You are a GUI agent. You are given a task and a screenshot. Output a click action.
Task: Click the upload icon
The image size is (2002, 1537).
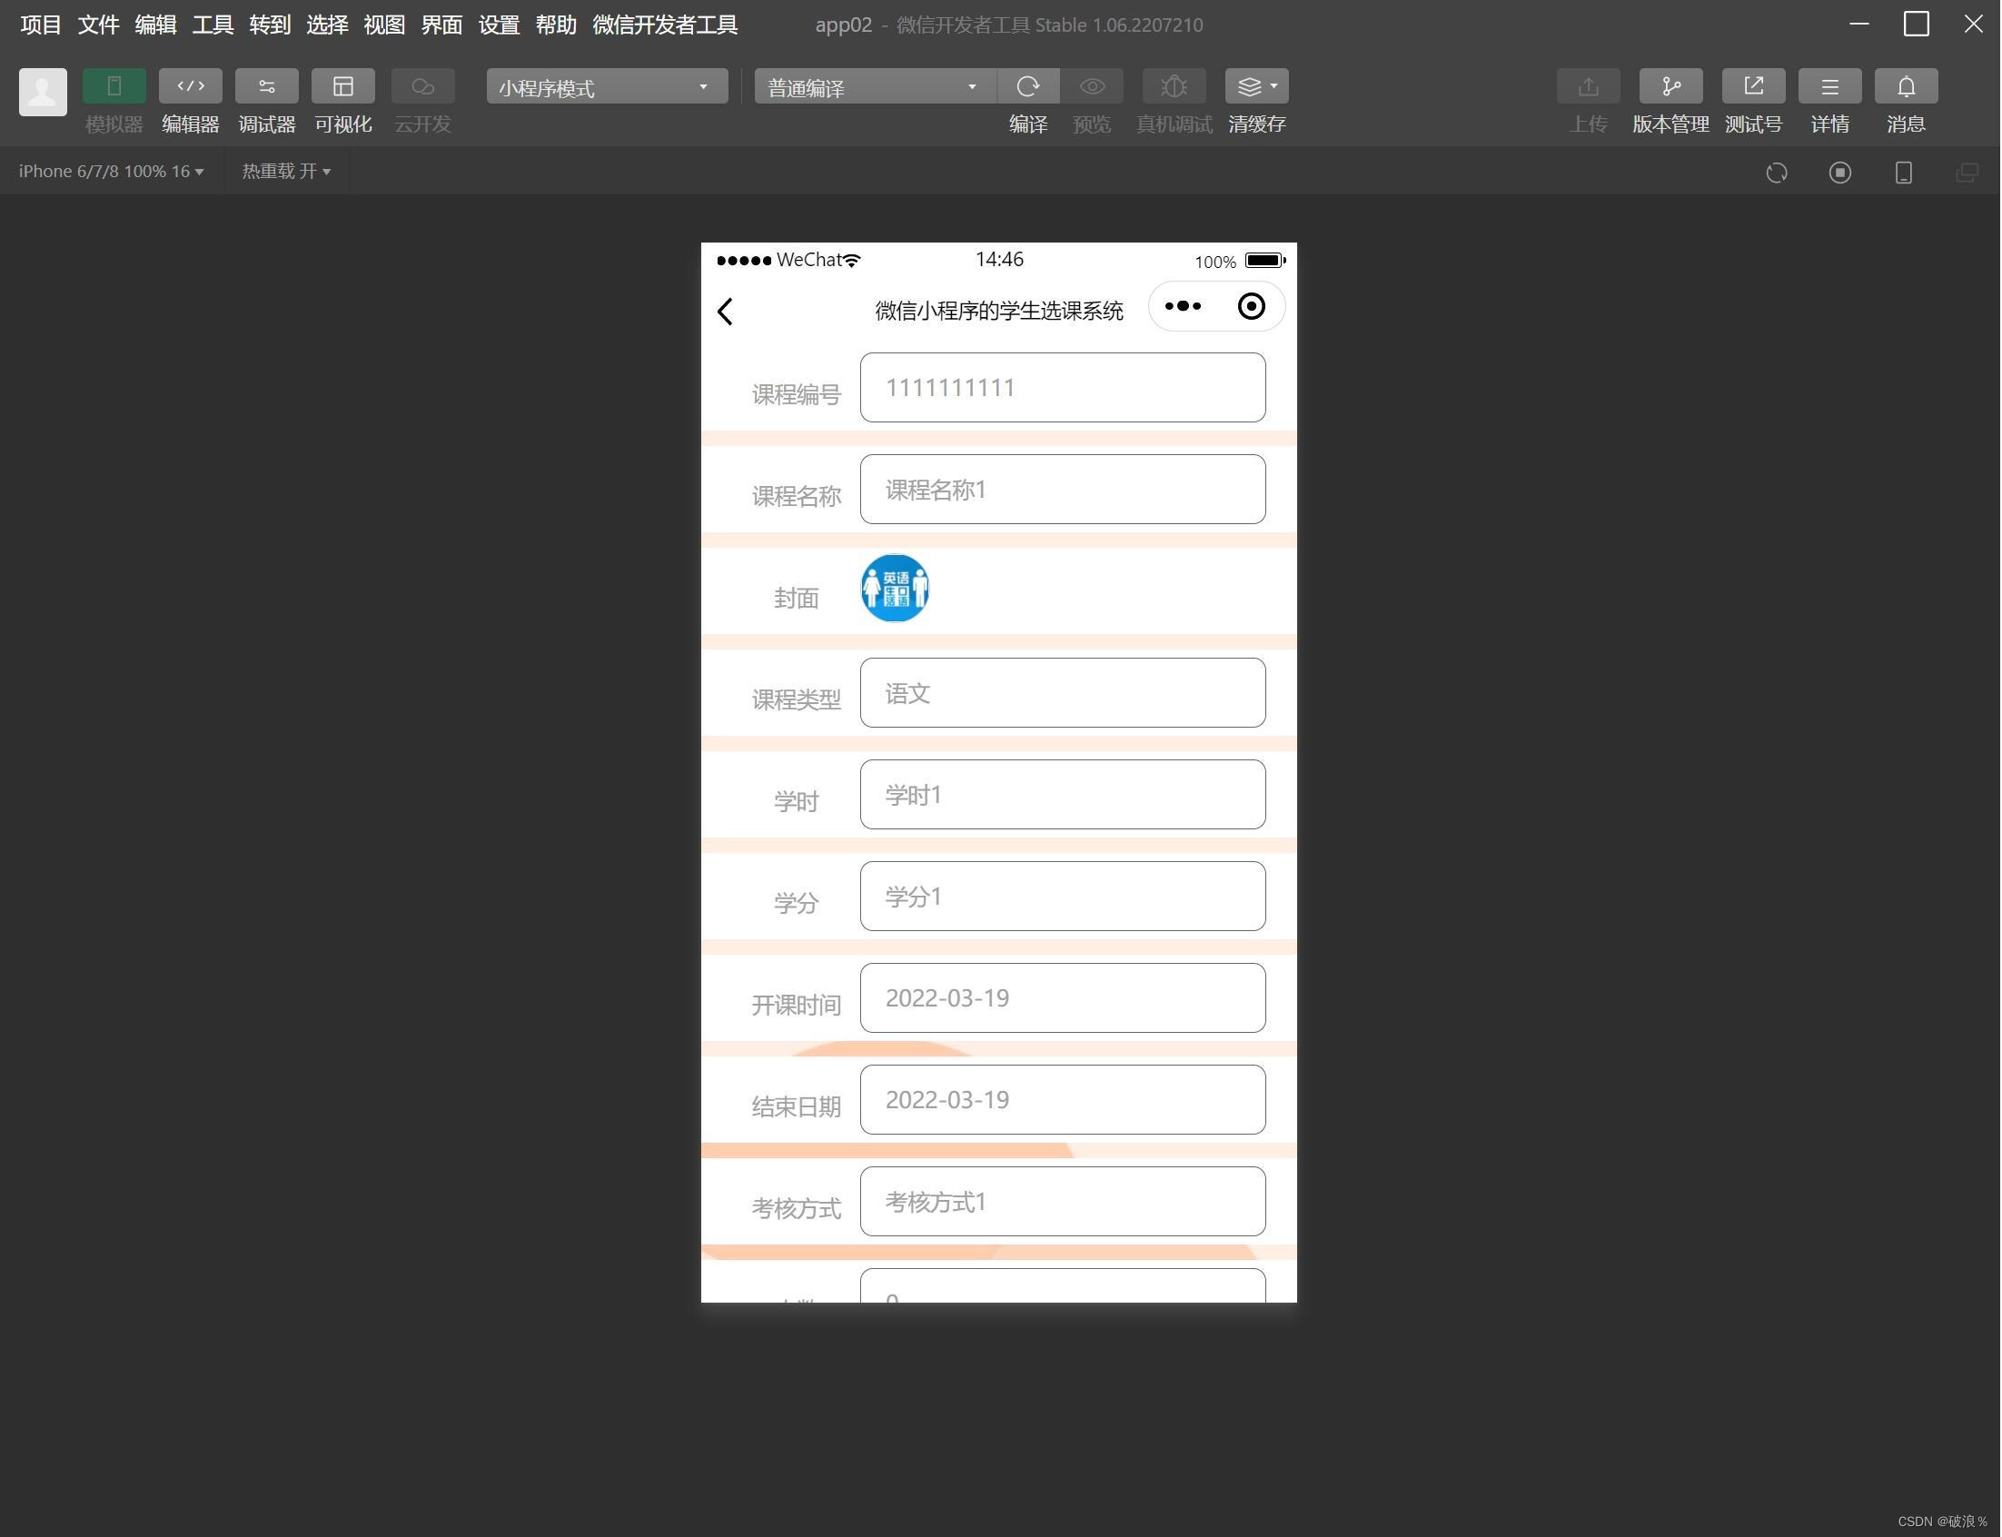point(1590,86)
